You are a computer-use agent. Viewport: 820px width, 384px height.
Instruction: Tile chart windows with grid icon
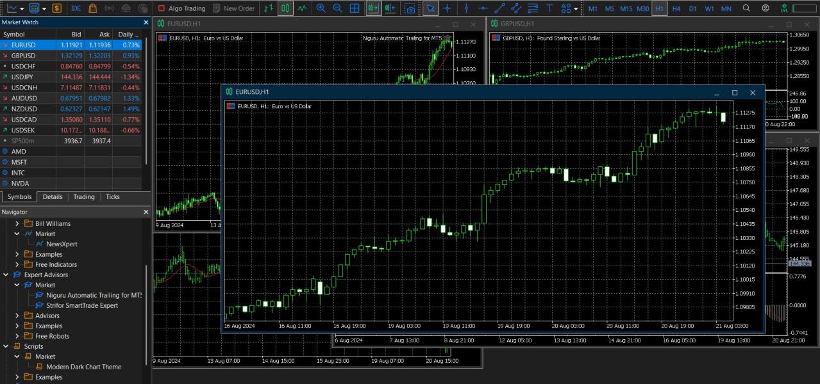355,8
